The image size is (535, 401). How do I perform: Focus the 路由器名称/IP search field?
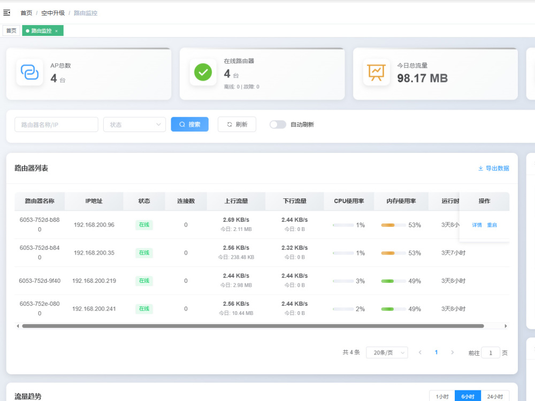tap(56, 125)
